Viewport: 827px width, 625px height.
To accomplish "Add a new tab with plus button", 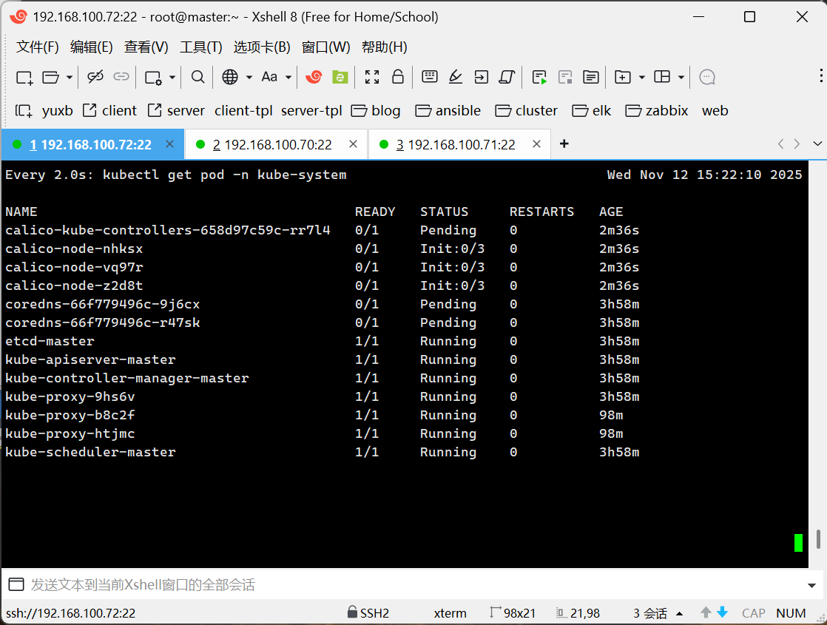I will pos(564,144).
